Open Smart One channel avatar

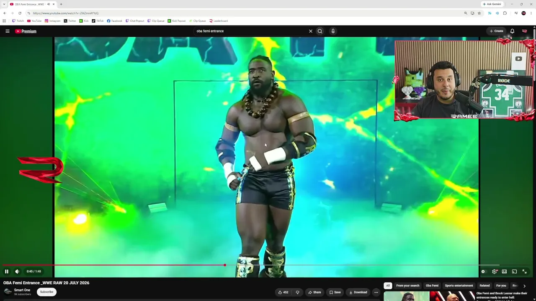[8, 292]
